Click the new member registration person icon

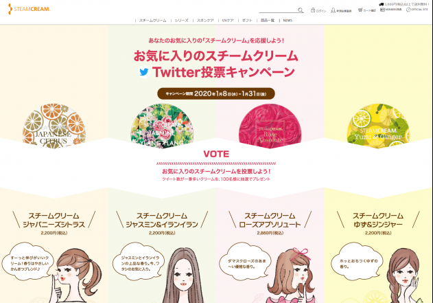coord(333,10)
